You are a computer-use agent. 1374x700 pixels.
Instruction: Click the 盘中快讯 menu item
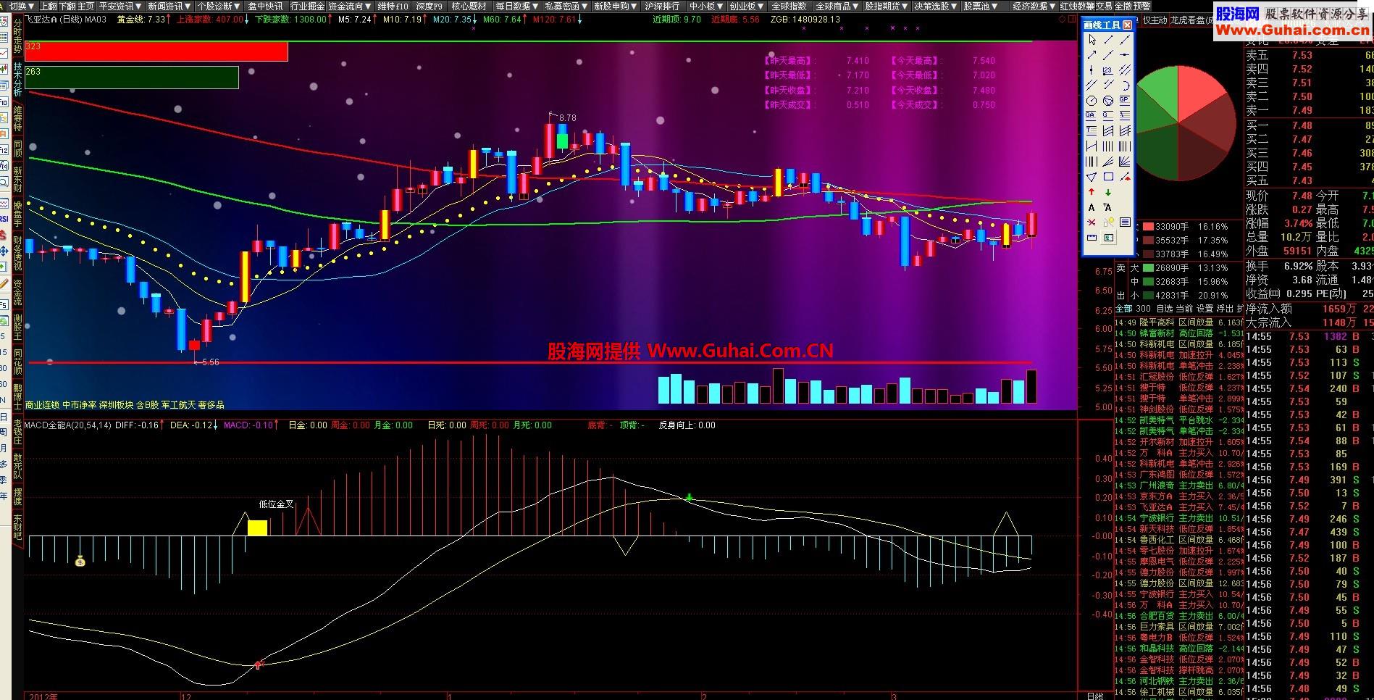(265, 6)
